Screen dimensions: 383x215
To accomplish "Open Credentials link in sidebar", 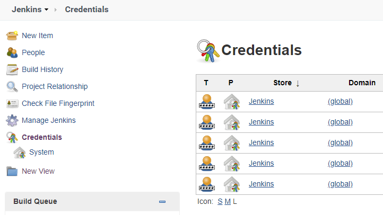I will (42, 137).
